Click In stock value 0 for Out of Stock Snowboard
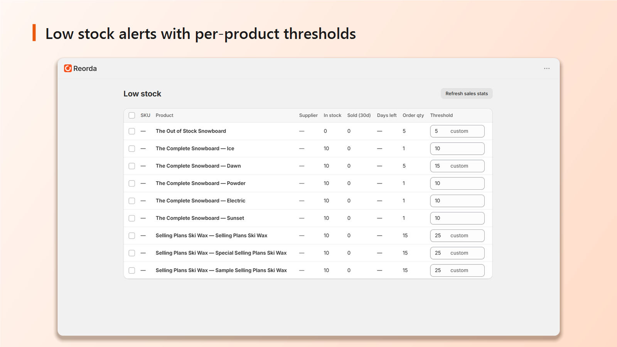The width and height of the screenshot is (617, 347). point(325,131)
